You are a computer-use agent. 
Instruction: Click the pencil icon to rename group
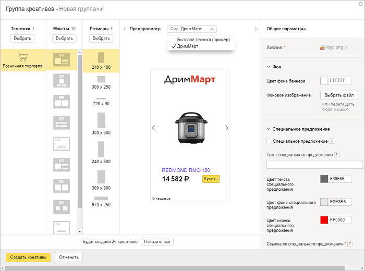click(102, 9)
